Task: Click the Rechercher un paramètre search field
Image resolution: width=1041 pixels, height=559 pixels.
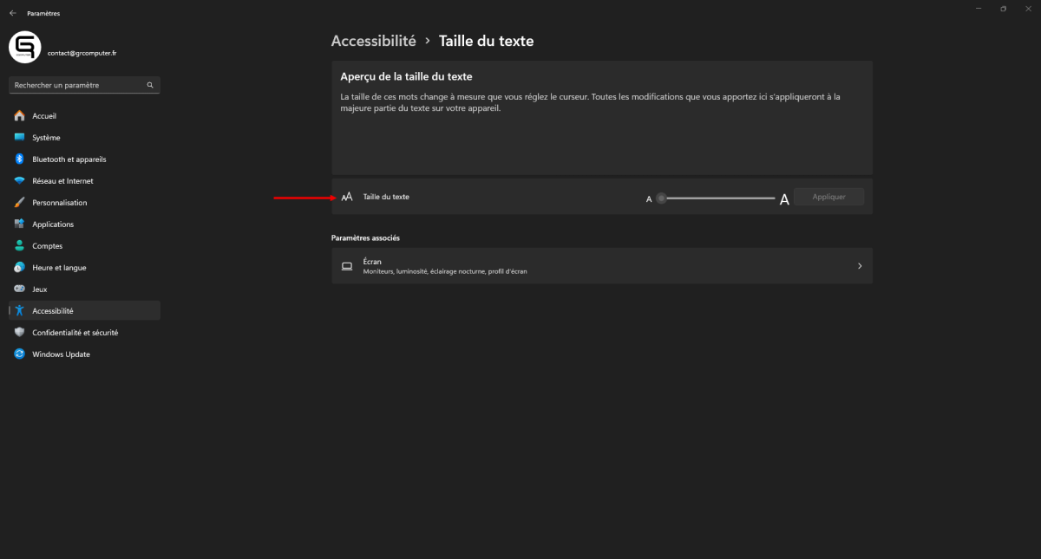Action: pyautogui.click(x=84, y=86)
